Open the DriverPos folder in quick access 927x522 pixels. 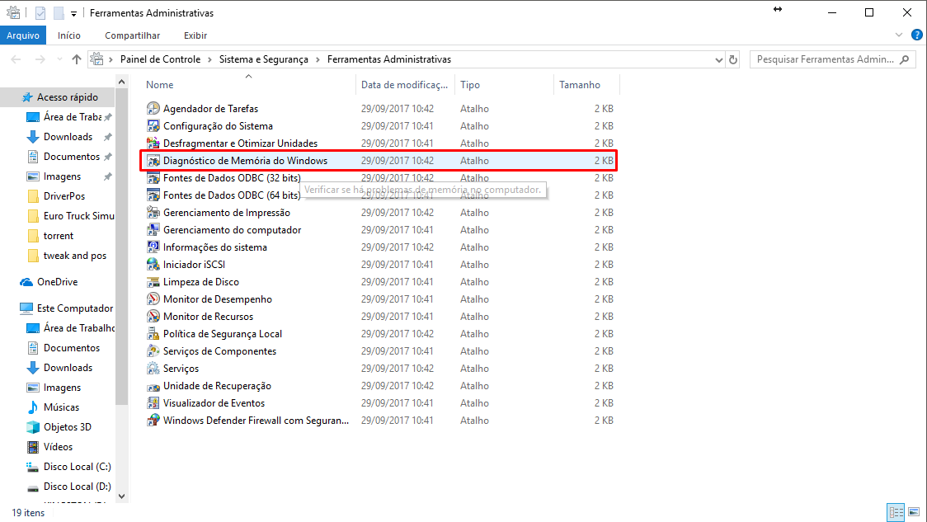coord(64,196)
